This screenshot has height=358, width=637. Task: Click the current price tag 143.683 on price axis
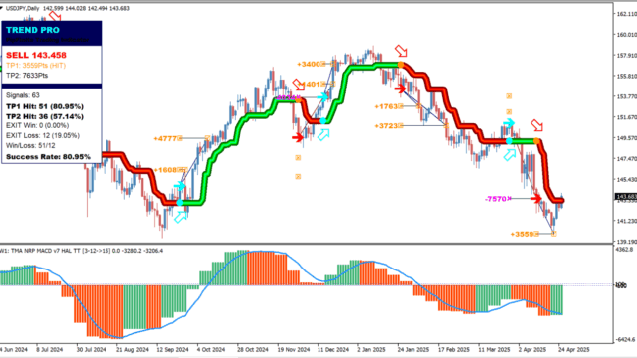pos(626,197)
